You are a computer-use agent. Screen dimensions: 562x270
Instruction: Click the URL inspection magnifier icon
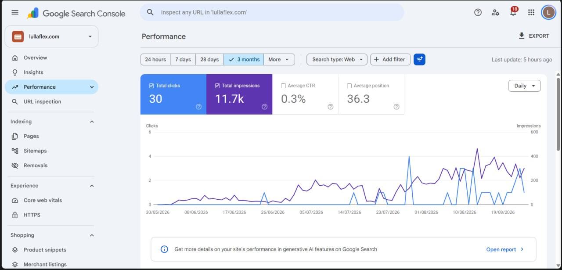click(15, 101)
